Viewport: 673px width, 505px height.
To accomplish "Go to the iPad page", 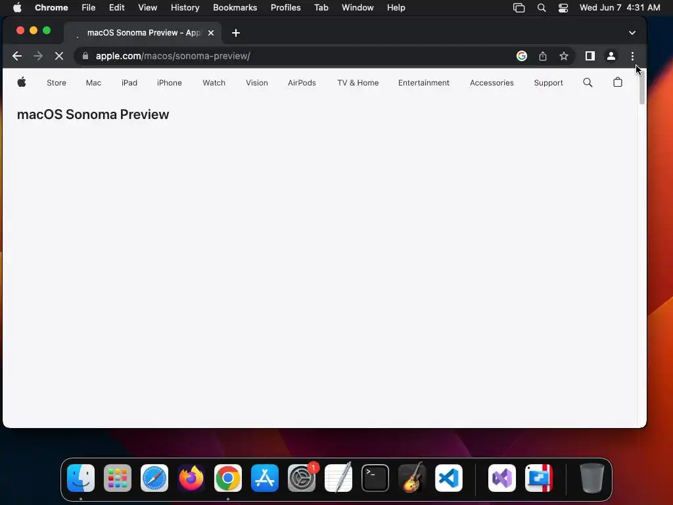I will [129, 83].
